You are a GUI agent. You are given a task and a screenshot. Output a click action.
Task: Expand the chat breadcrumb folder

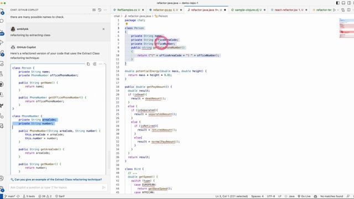117,16
